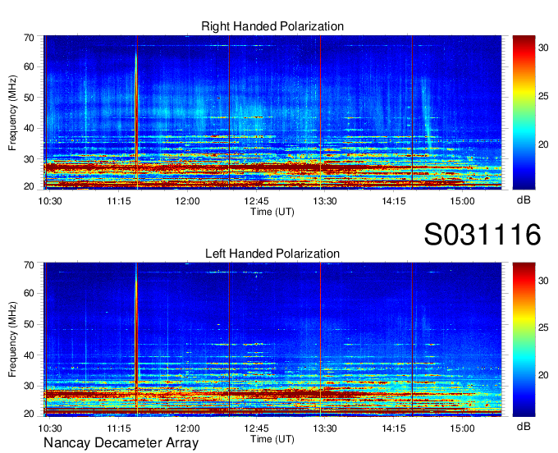This screenshot has height=453, width=558.
Task: Click Frequency (MHz) axis label of Right Handed plot
Action: coord(12,113)
